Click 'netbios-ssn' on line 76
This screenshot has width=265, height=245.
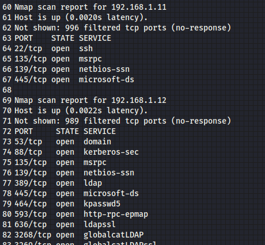click(x=109, y=173)
